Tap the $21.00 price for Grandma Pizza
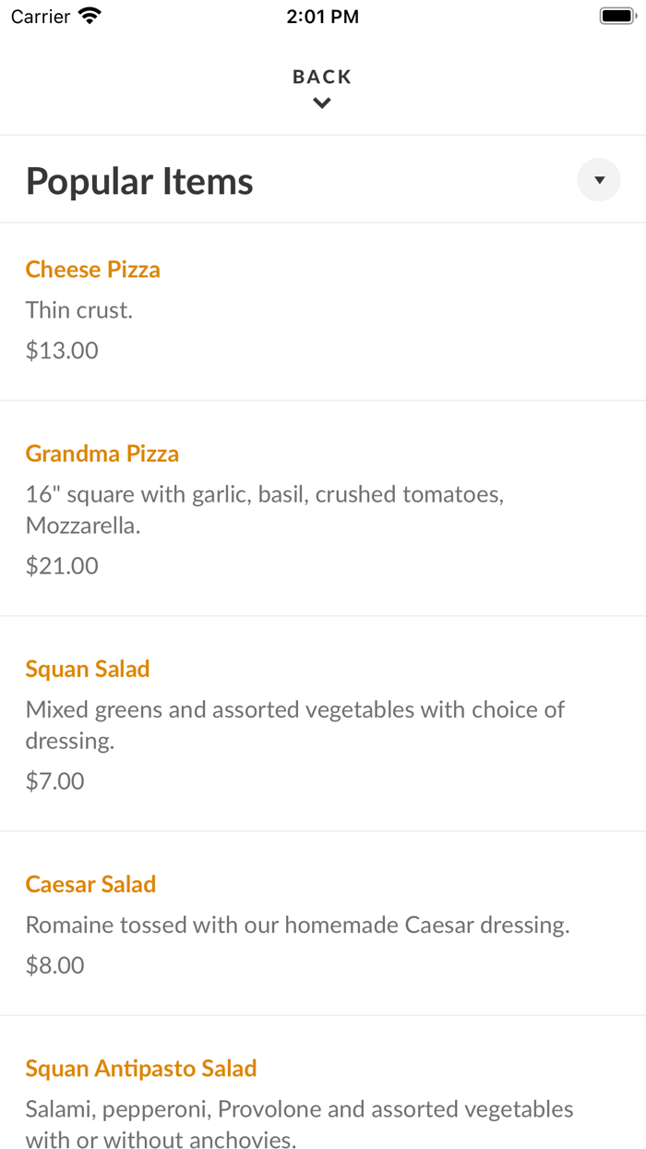Image resolution: width=646 pixels, height=1149 pixels. click(x=61, y=564)
